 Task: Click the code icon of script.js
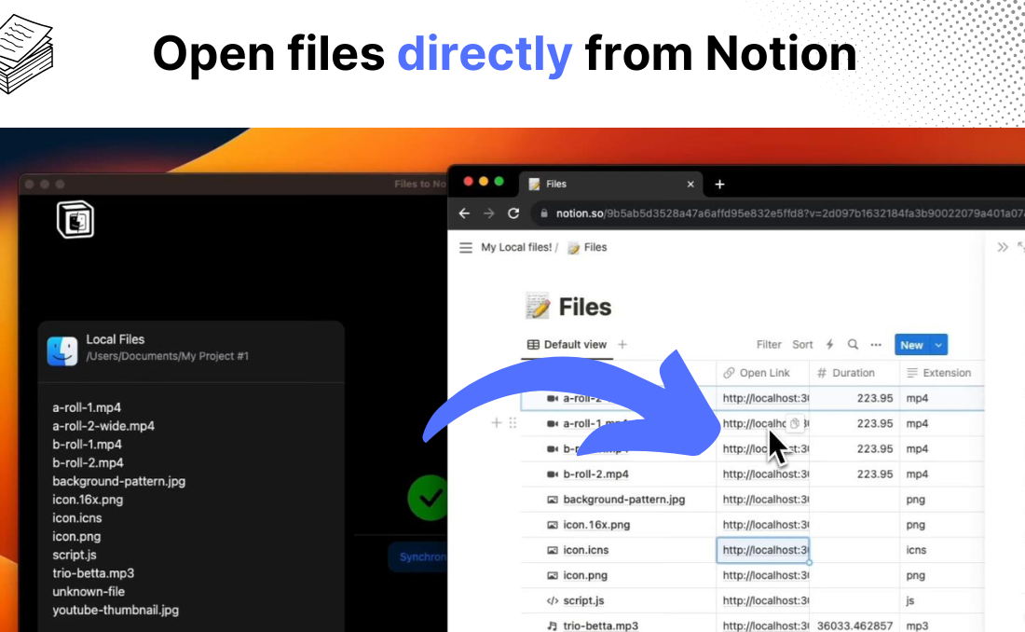point(553,600)
